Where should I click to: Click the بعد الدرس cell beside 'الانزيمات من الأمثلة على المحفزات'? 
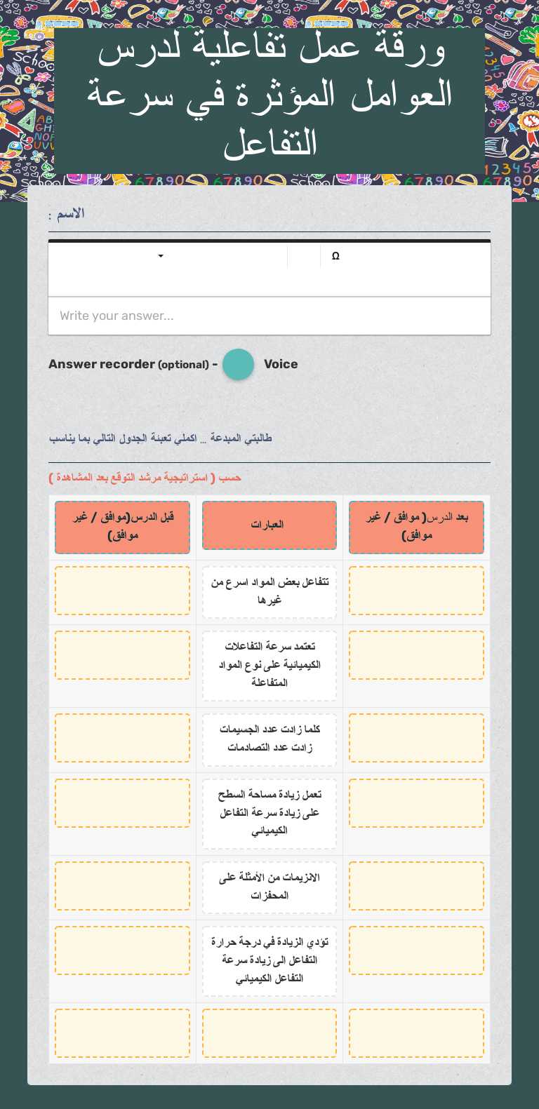click(x=416, y=885)
